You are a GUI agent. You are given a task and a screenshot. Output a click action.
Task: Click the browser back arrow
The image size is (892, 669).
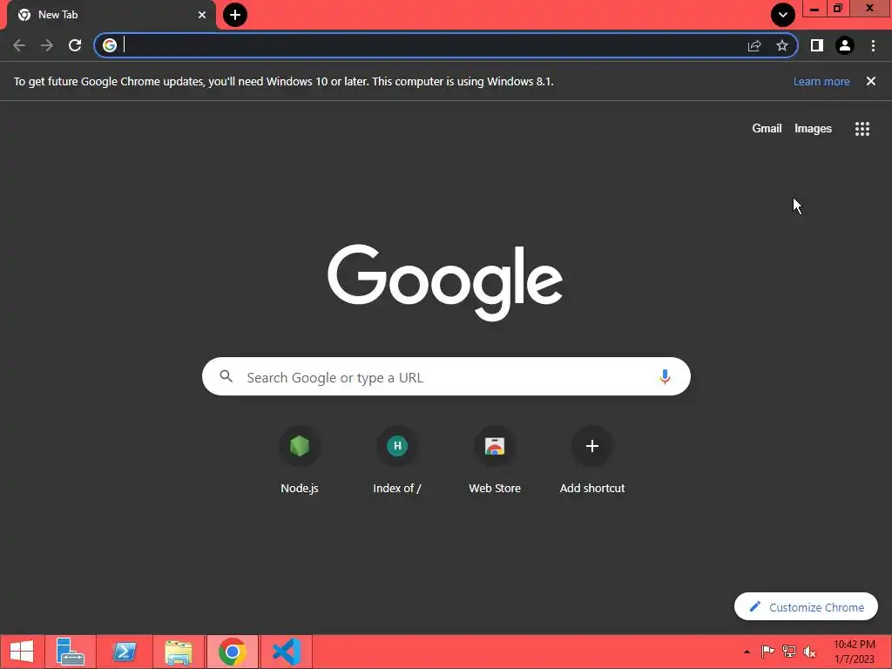pos(19,45)
